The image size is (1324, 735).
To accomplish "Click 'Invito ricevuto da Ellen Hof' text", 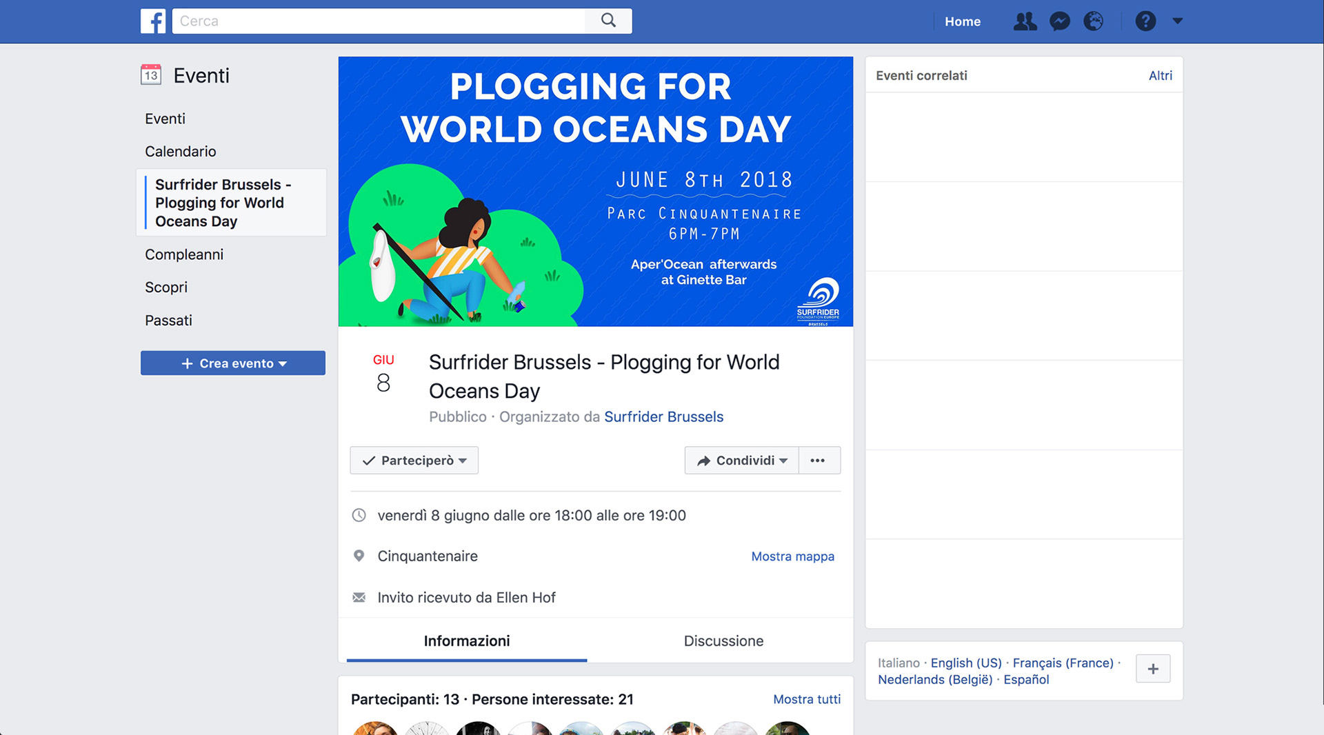I will coord(466,597).
